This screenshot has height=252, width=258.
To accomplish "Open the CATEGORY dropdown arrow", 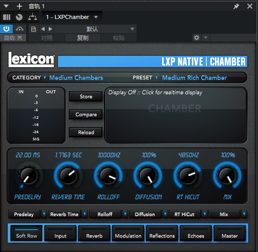I will [45, 78].
